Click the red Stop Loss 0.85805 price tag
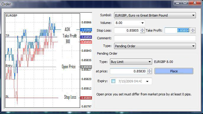This screenshot has height=114, width=203. pyautogui.click(x=86, y=98)
